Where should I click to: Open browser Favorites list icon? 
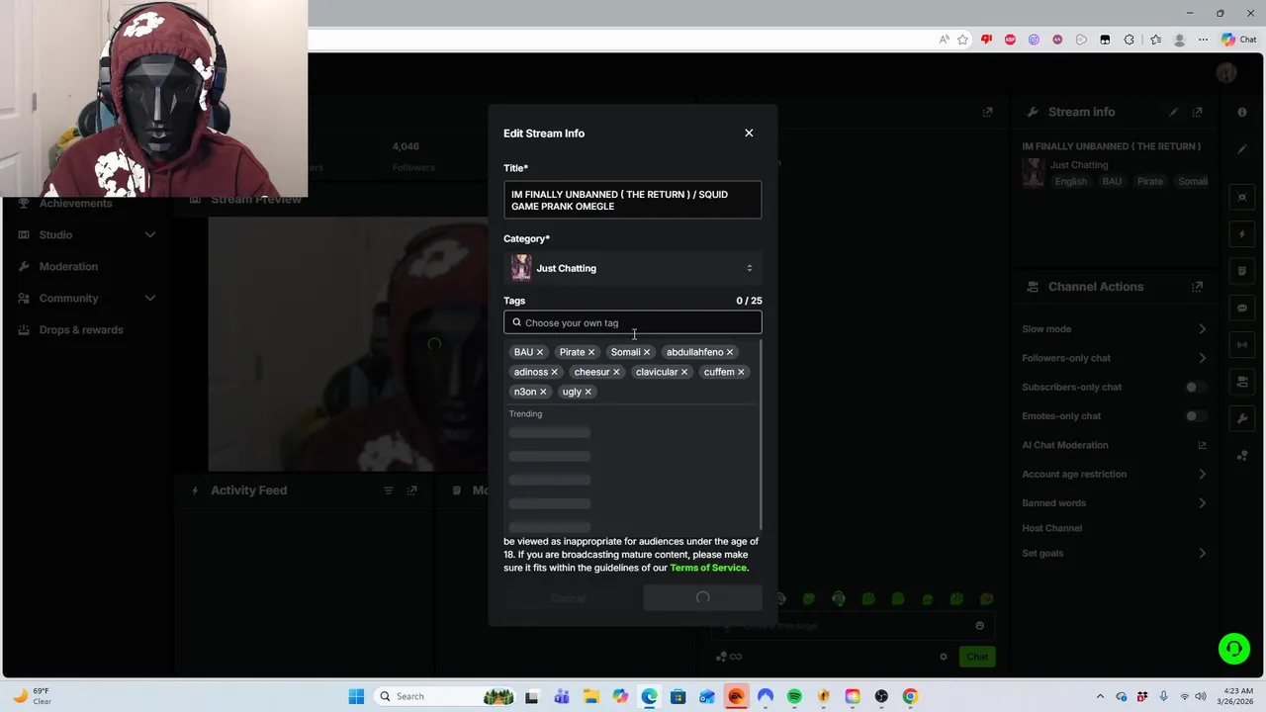click(1155, 40)
